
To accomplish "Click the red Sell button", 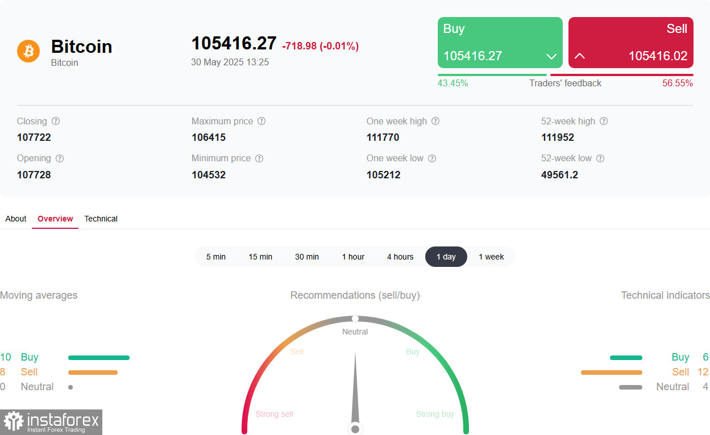I will (x=631, y=43).
